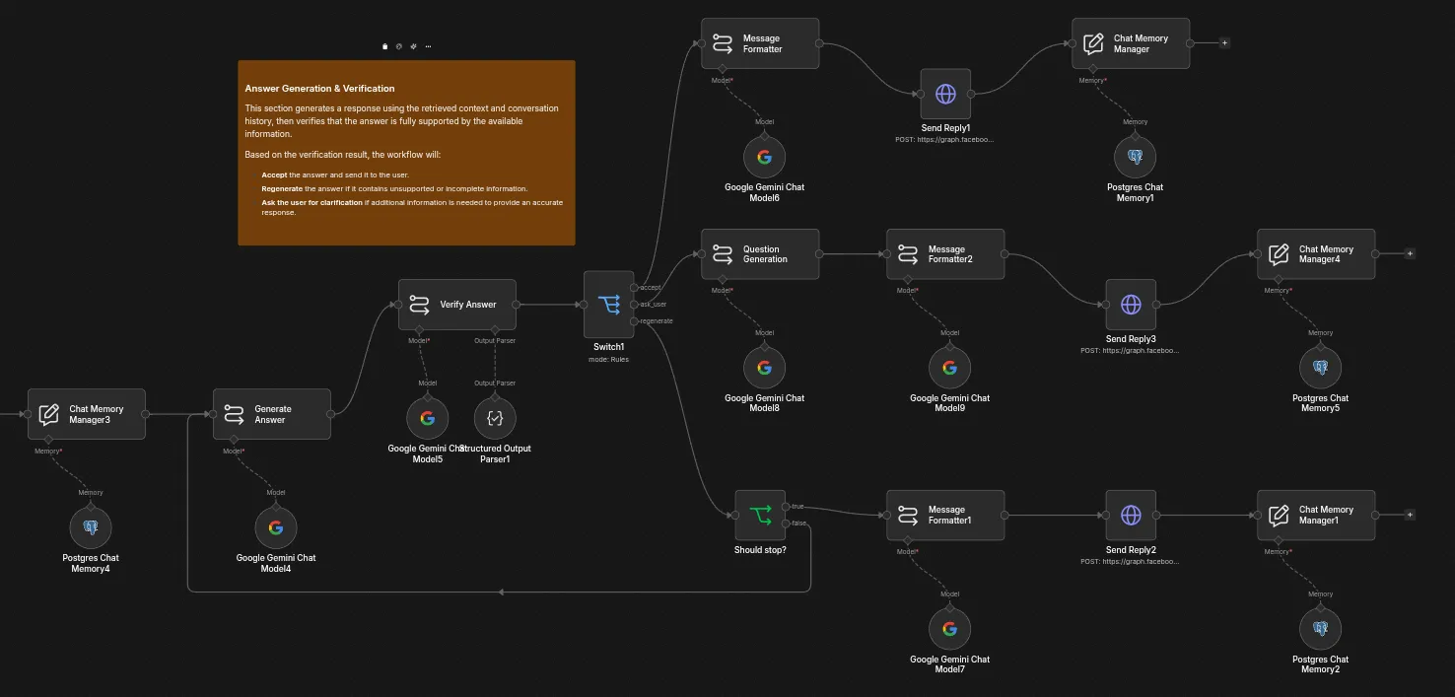Open the Chat Memory Manager4 node

tap(1316, 254)
